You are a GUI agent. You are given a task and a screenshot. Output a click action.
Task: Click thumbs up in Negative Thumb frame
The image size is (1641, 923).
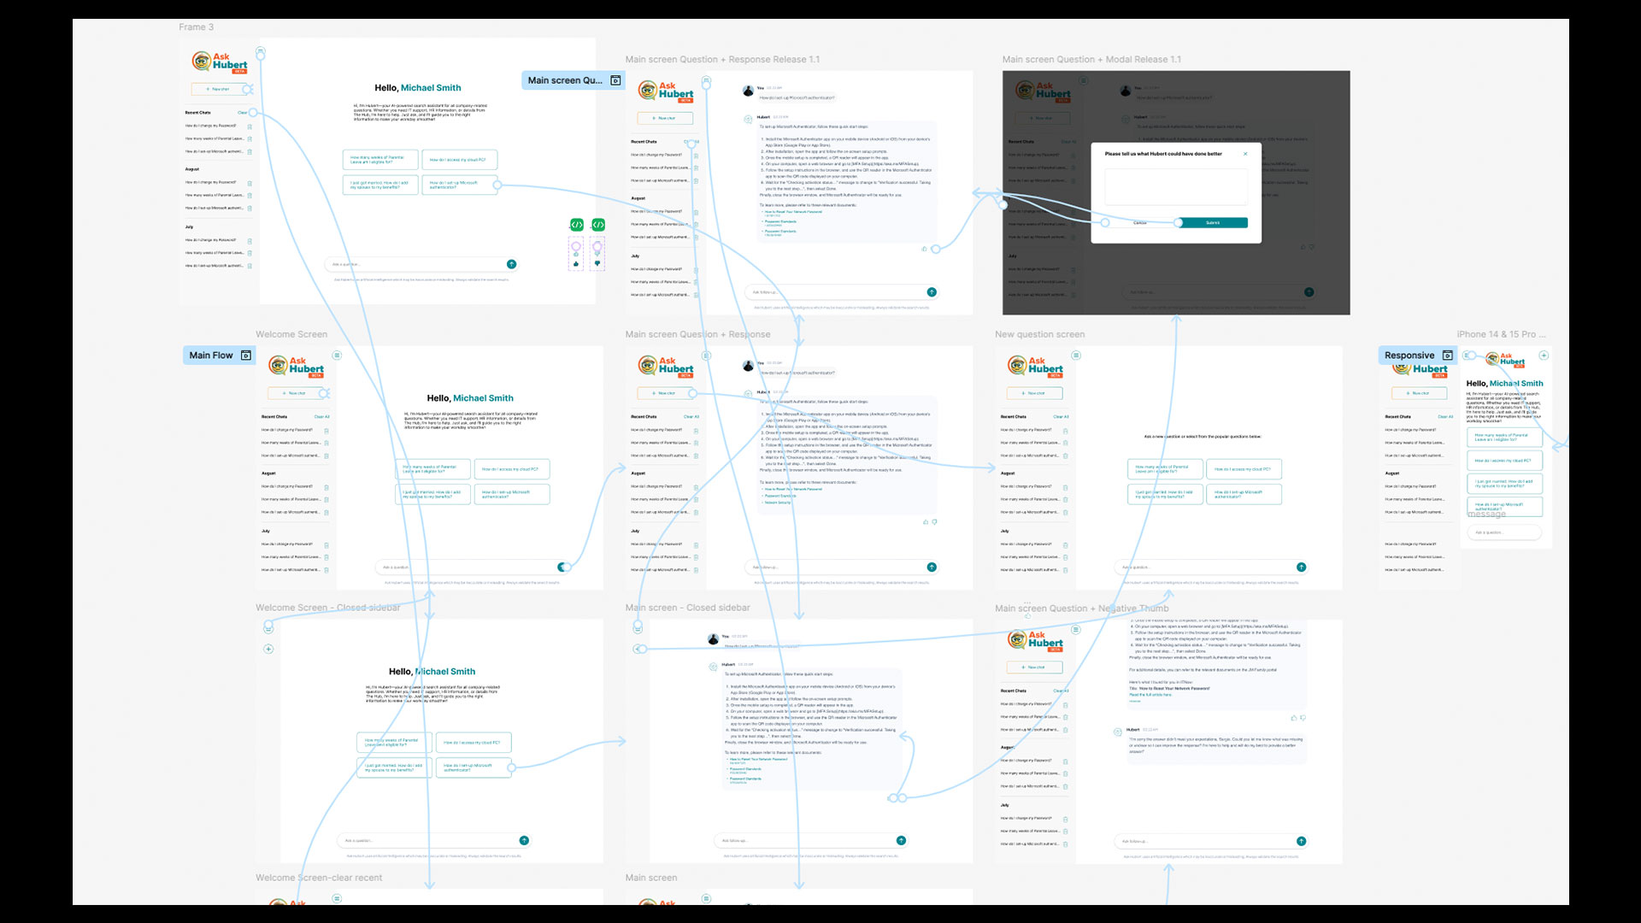click(x=1293, y=718)
